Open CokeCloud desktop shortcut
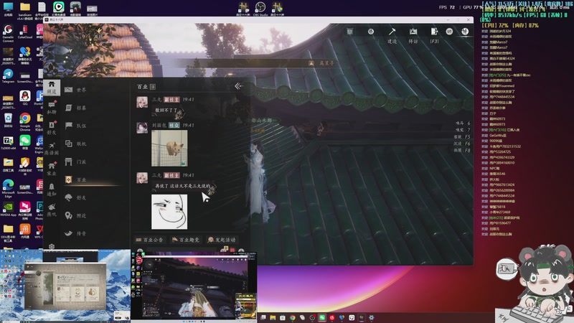The width and height of the screenshot is (574, 323). click(25, 32)
